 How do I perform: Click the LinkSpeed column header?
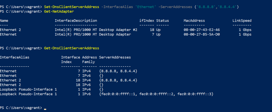click(x=242, y=21)
